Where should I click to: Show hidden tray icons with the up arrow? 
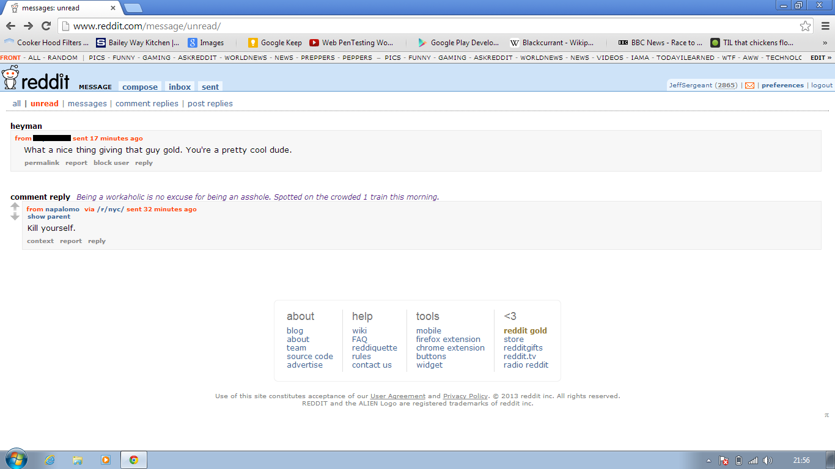pyautogui.click(x=708, y=460)
